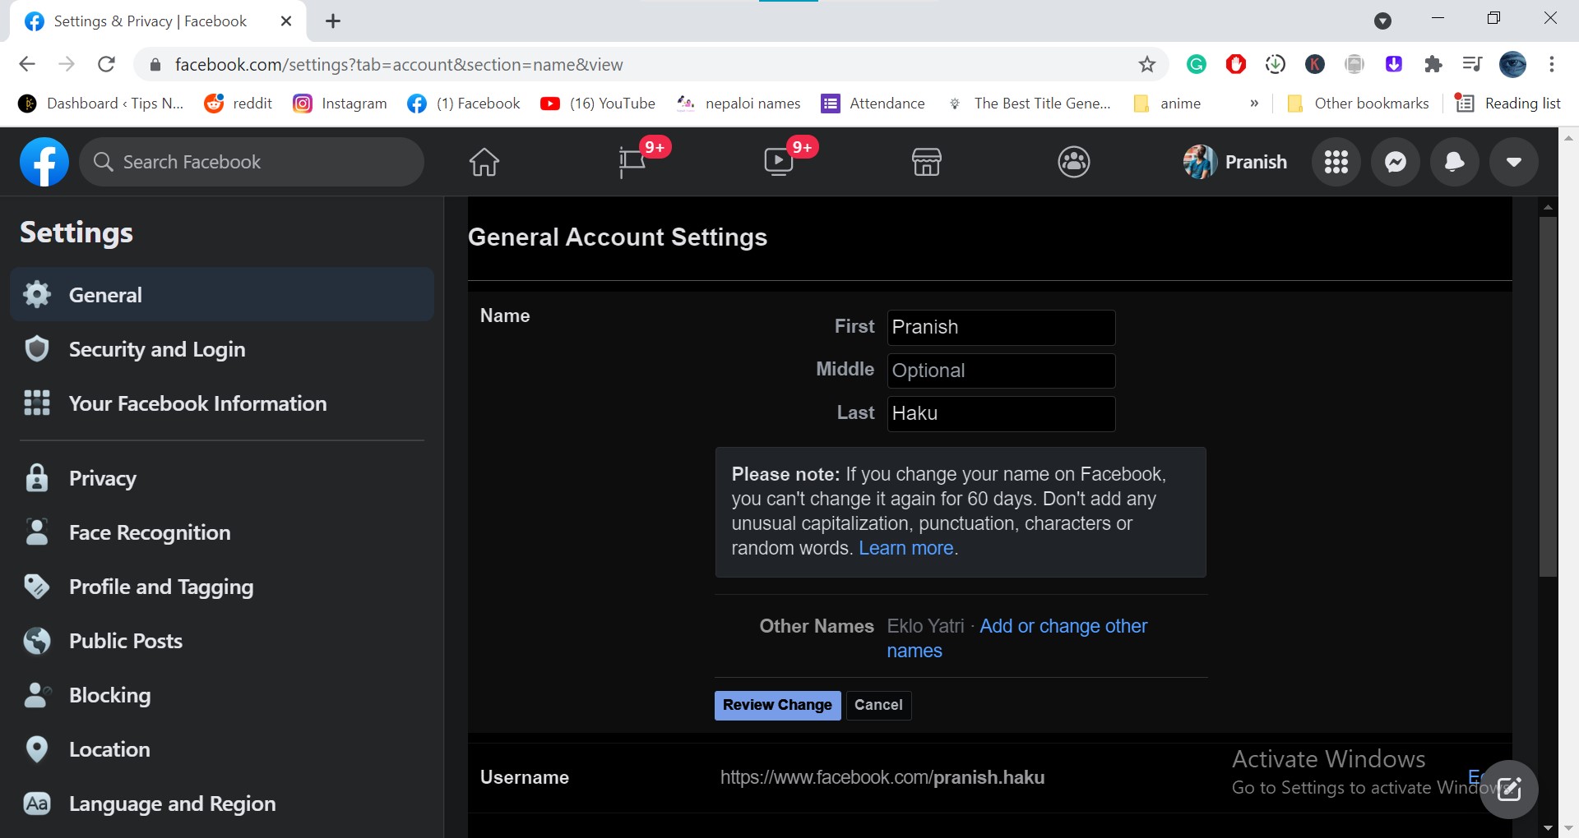This screenshot has width=1579, height=838.
Task: Click the Middle name Optional field
Action: [1001, 371]
